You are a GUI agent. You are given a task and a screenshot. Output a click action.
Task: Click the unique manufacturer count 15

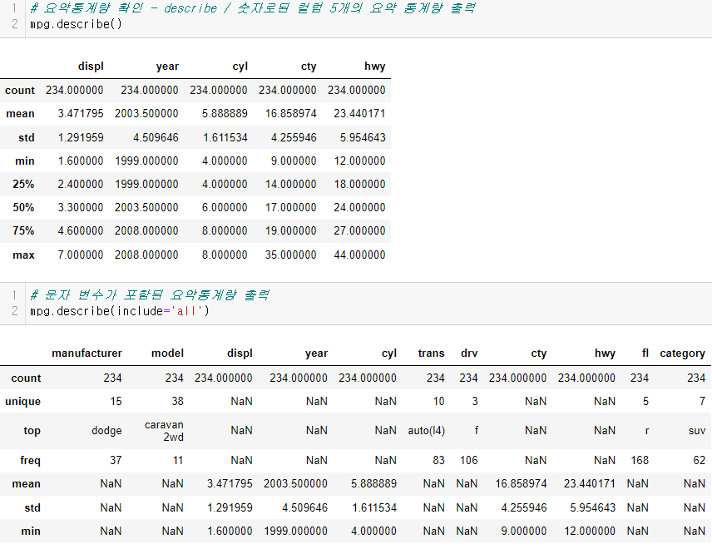(x=116, y=402)
